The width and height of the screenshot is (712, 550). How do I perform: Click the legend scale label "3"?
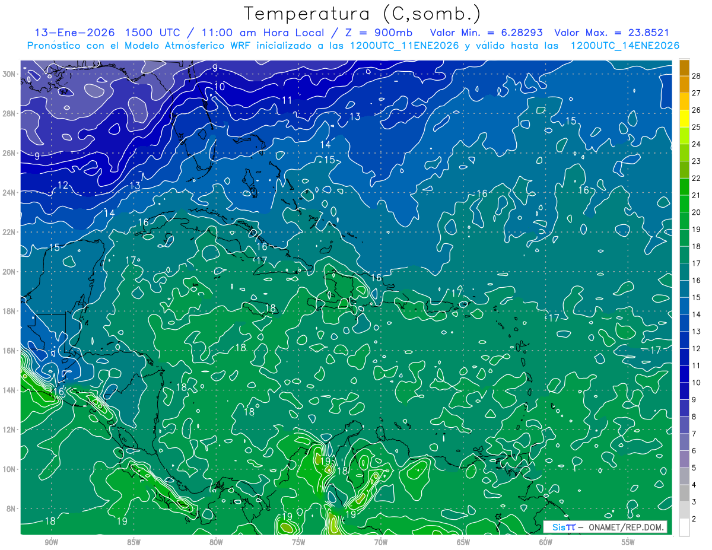(694, 502)
